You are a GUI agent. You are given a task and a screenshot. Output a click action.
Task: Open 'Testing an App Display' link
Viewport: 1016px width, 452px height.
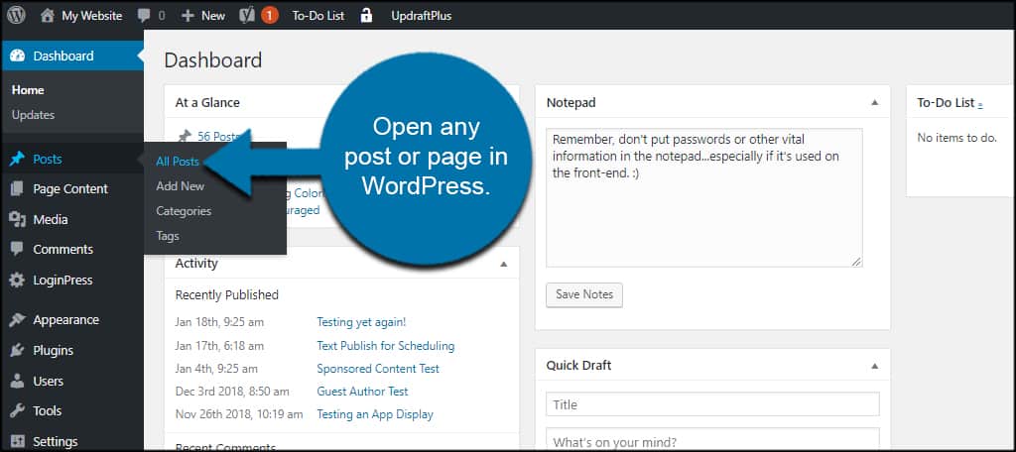point(374,414)
